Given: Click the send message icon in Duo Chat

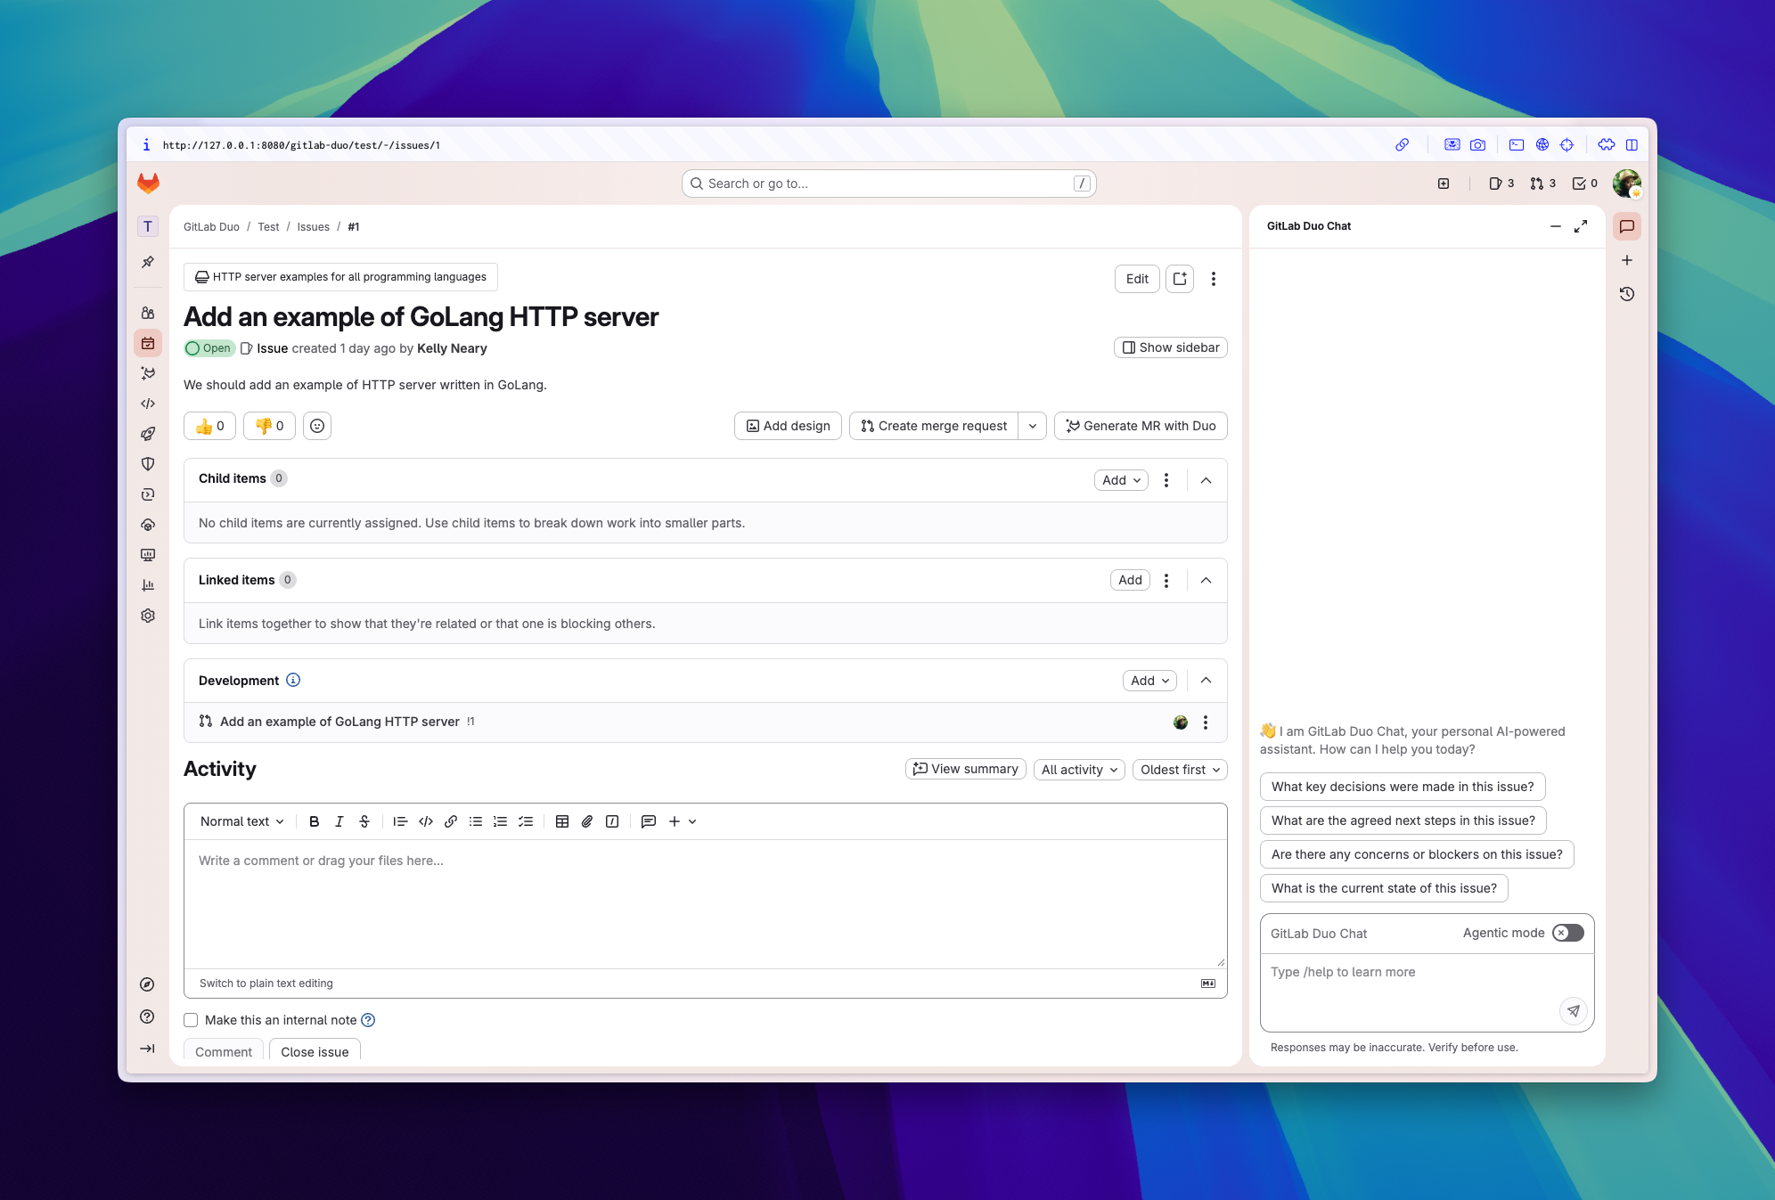Looking at the screenshot, I should (1574, 1010).
